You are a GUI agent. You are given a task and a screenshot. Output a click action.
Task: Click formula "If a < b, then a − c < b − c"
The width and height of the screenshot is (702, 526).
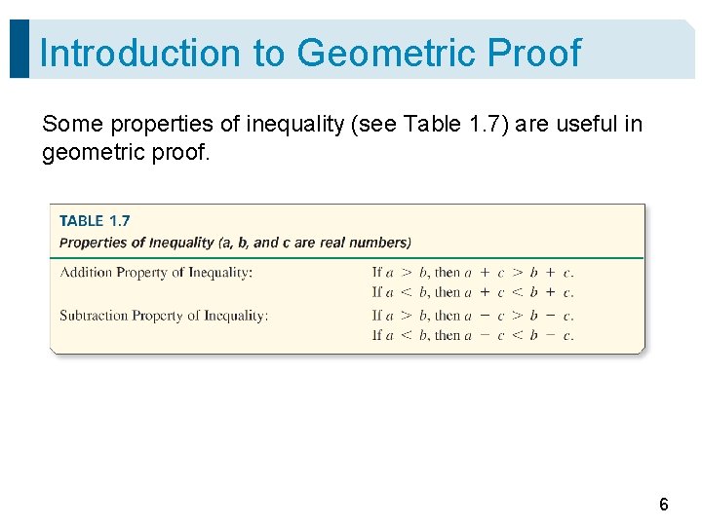472,334
